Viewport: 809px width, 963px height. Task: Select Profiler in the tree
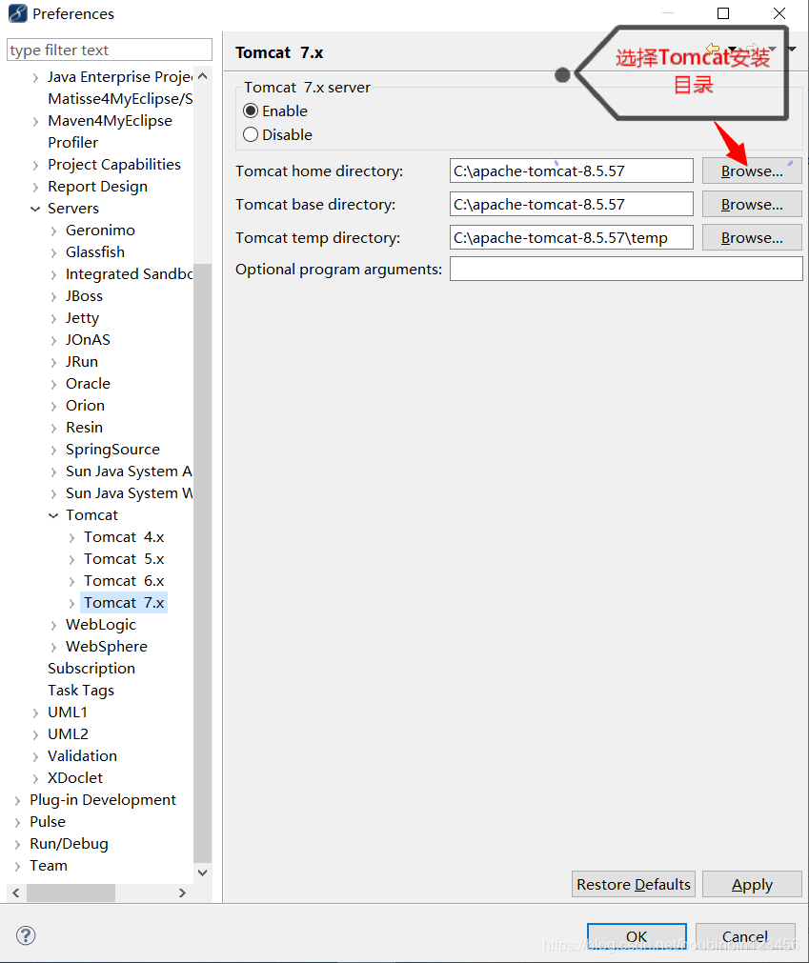pyautogui.click(x=72, y=143)
